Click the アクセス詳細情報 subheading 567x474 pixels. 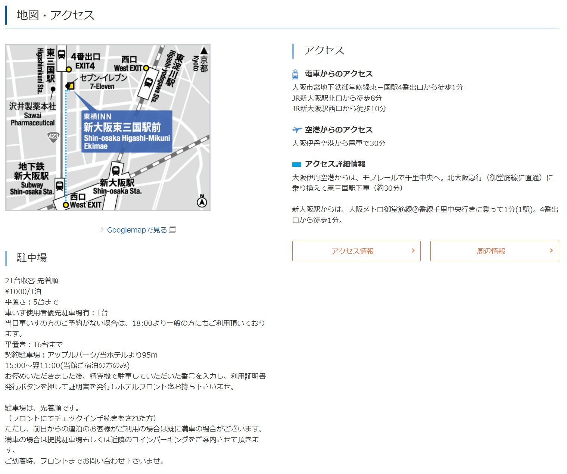(335, 164)
